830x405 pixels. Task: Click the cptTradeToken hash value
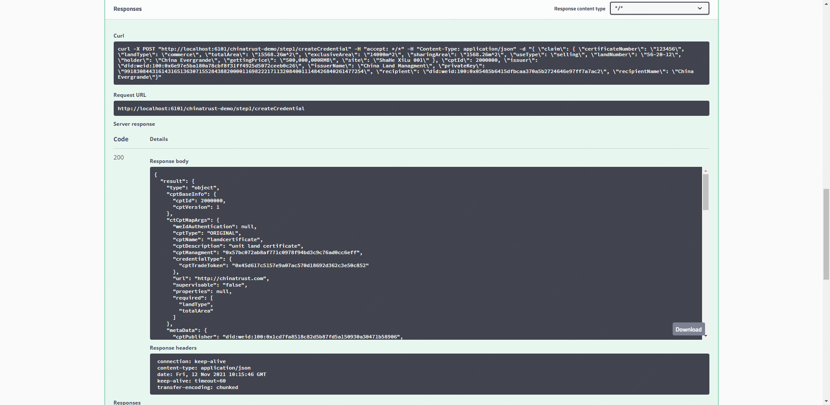[300, 265]
